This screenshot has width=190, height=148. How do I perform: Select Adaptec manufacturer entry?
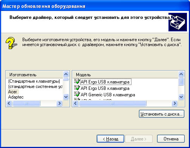tap(16, 97)
